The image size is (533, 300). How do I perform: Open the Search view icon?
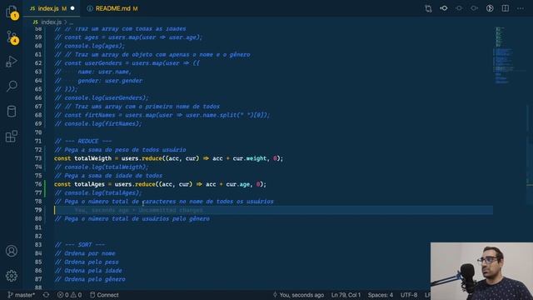pyautogui.click(x=12, y=86)
